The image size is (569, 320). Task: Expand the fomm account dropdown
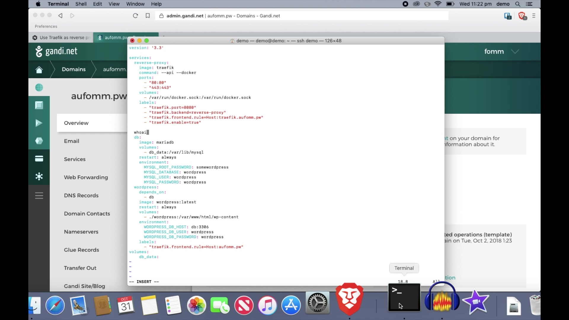(x=515, y=52)
